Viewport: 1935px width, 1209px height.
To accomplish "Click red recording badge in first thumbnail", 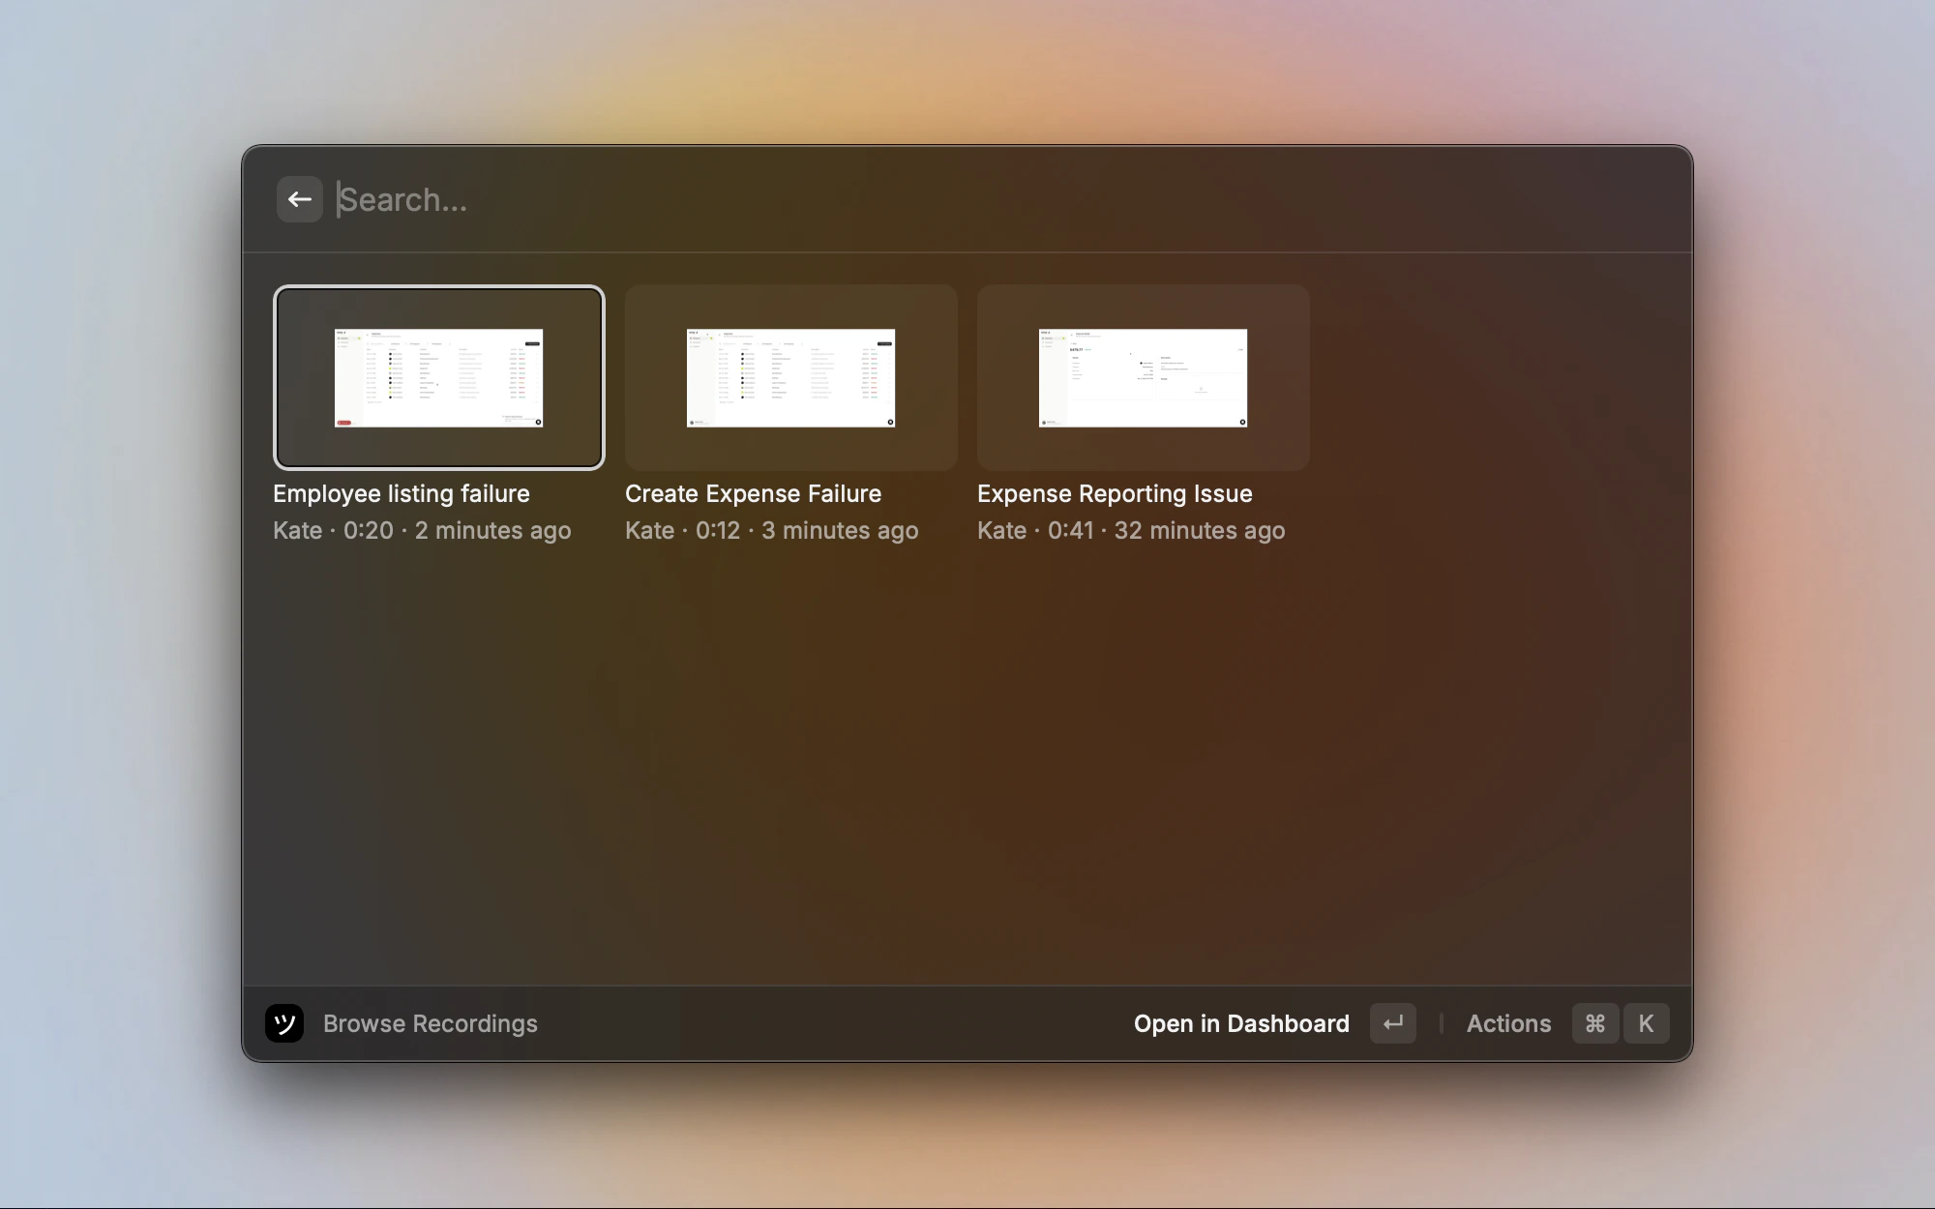I will coord(344,422).
